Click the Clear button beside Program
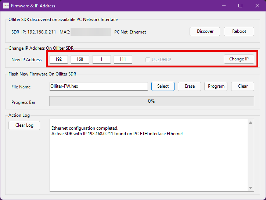Viewport: 266px width, 200px height. point(242,86)
